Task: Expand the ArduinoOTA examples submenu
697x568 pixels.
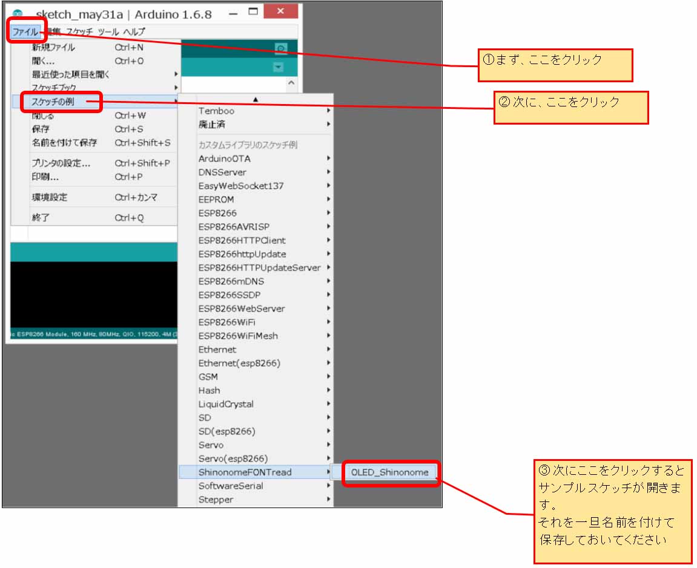Action: [256, 158]
